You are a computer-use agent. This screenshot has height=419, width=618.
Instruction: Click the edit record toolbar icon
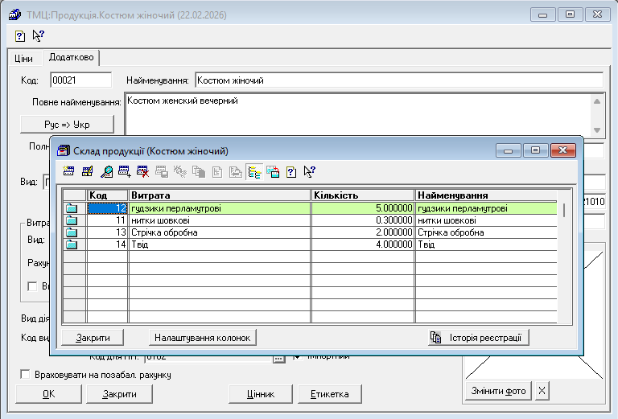(87, 171)
